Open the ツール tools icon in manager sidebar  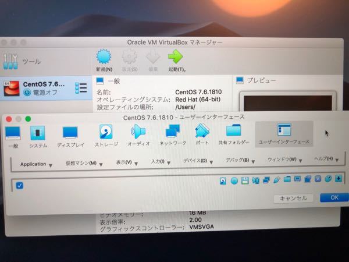click(x=10, y=61)
